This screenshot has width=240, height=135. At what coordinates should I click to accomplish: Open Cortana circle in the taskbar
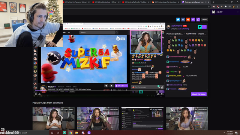pyautogui.click(x=52, y=133)
